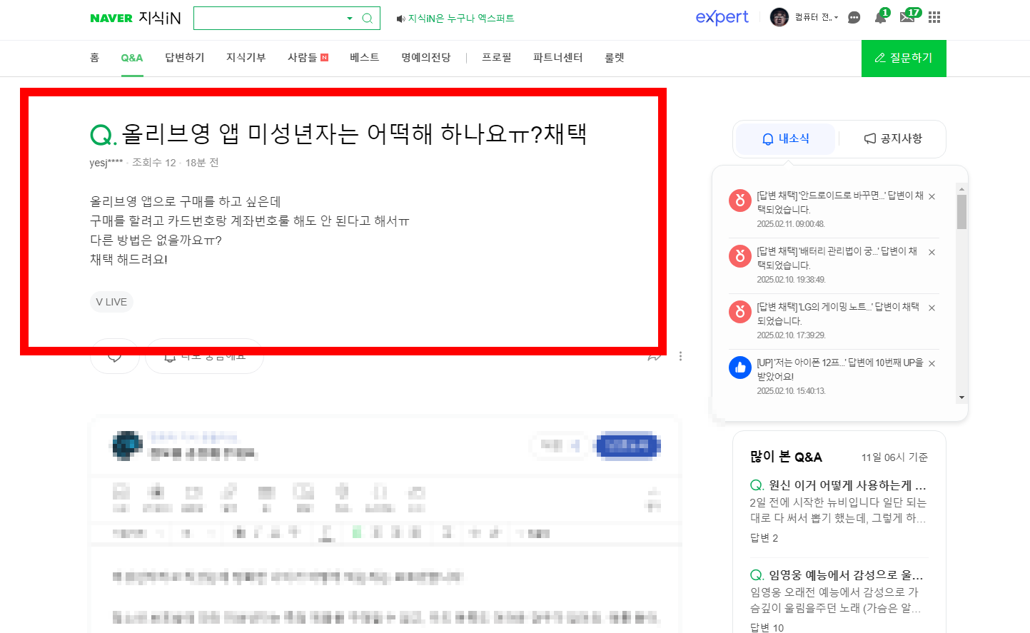Screen dimensions: 1030x633
Task: Dismiss the '배터리 관리법이 궁' notification
Action: 931,252
